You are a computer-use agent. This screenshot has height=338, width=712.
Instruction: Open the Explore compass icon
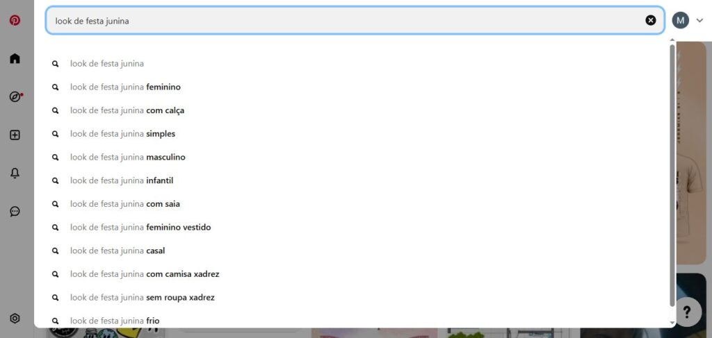[x=15, y=96]
